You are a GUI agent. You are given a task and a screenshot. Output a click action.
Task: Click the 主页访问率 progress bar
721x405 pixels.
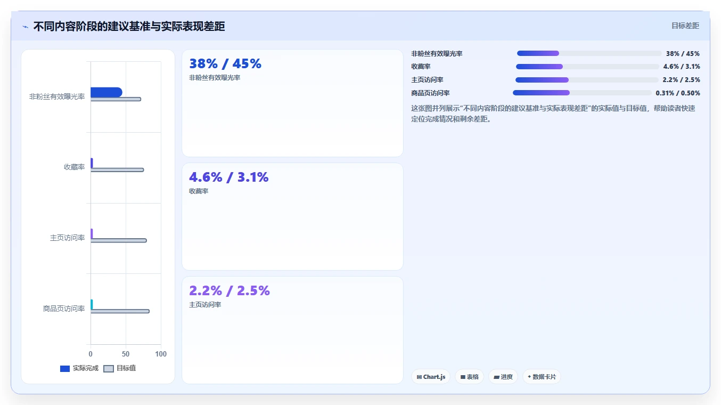tap(587, 80)
